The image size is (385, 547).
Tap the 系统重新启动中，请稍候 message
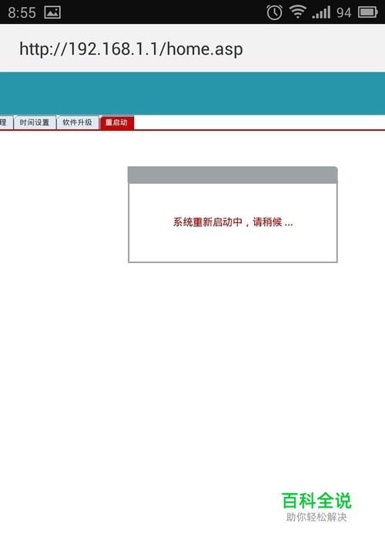233,222
